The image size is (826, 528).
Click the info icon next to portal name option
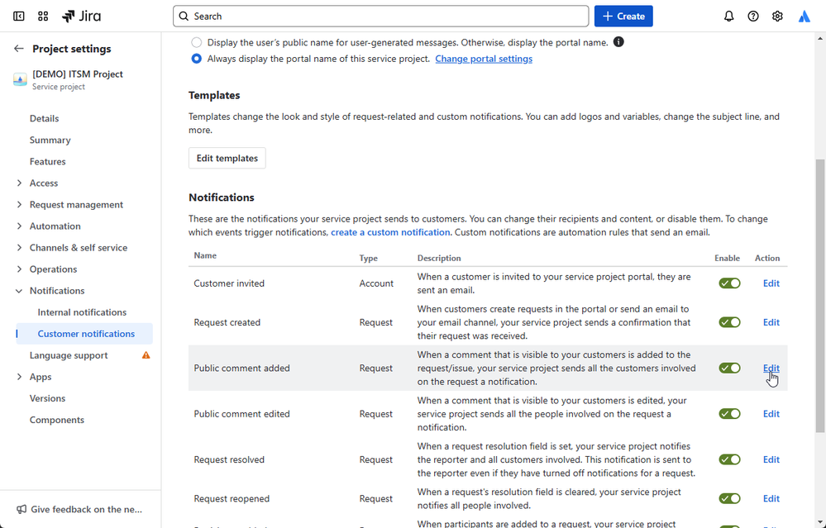point(618,42)
